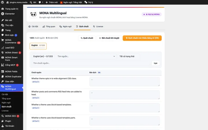Click MONA Smart Form envelope icon

coord(3,57)
